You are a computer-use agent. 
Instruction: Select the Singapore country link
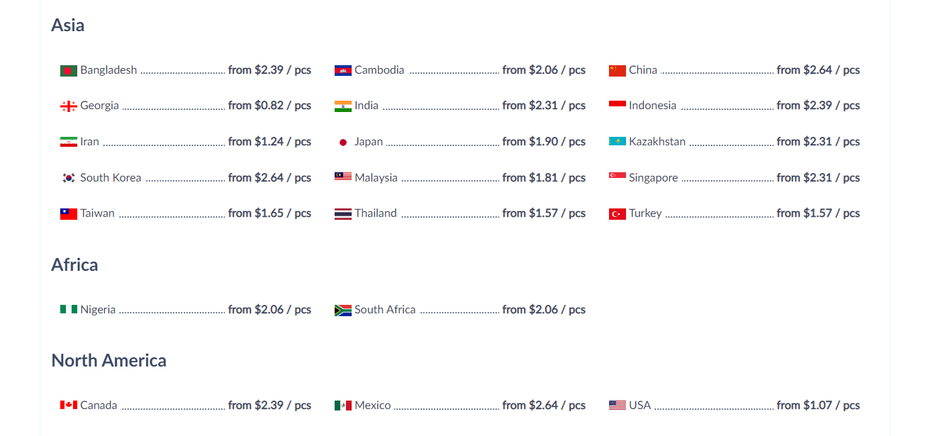pos(653,178)
